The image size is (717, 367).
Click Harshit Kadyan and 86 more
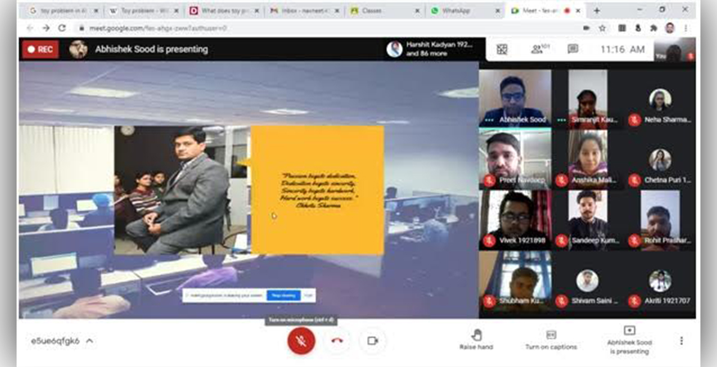(x=430, y=49)
